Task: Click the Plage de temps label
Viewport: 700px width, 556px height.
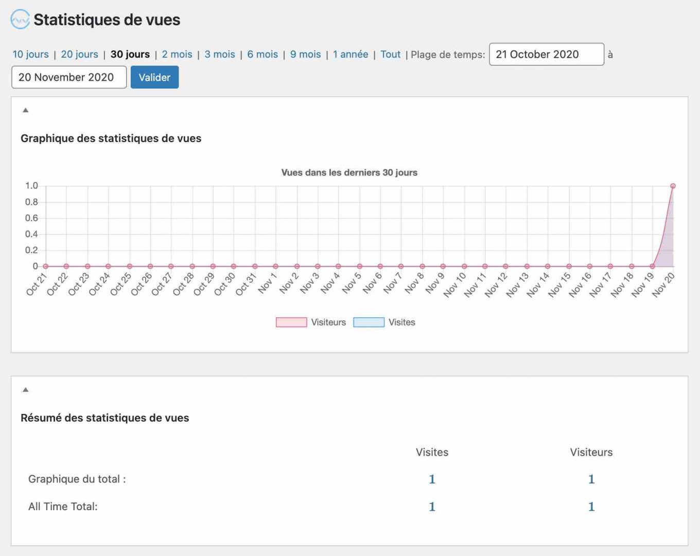Action: [x=448, y=55]
